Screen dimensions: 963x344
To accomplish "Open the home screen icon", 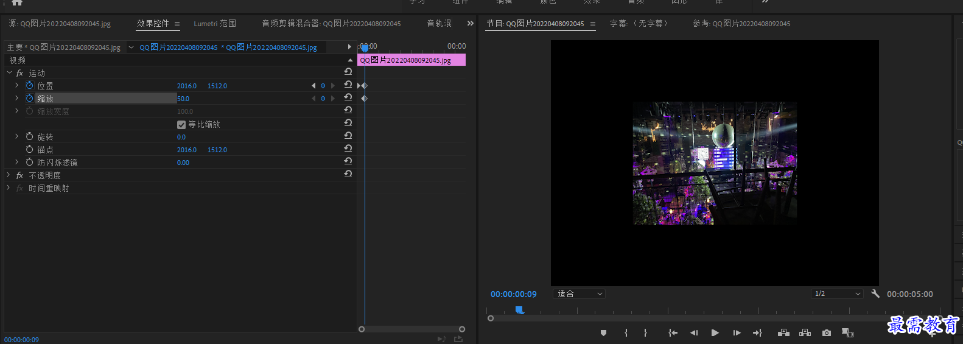I will 17,2.
